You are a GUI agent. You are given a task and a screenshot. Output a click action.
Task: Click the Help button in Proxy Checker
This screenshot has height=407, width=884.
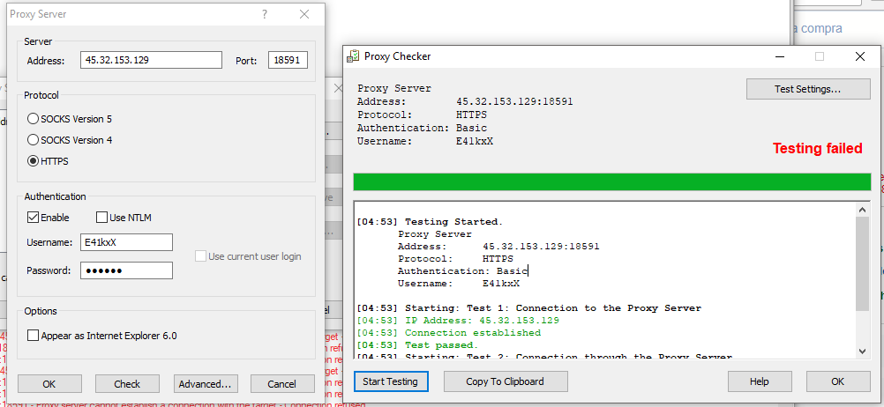pyautogui.click(x=760, y=381)
